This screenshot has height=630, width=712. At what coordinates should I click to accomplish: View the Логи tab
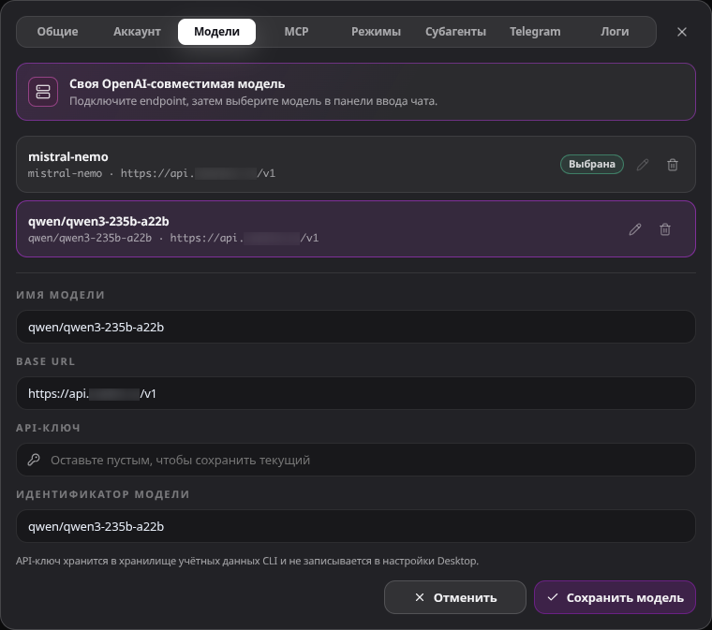click(615, 32)
